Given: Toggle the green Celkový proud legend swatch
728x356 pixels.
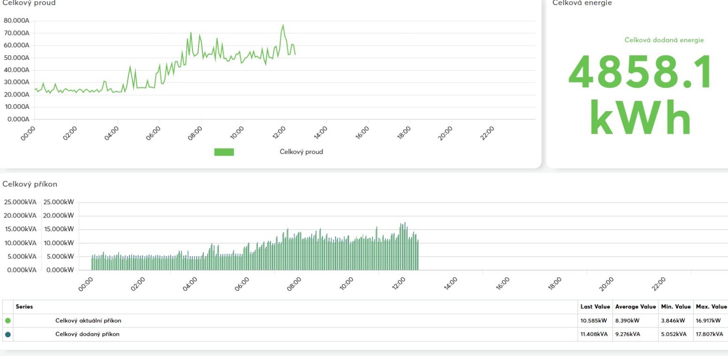Looking at the screenshot, I should 224,152.
